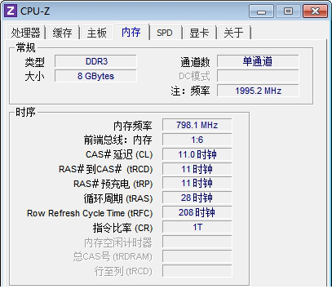Click the 时序 group heading
The height and width of the screenshot is (298, 332).
coord(25,112)
